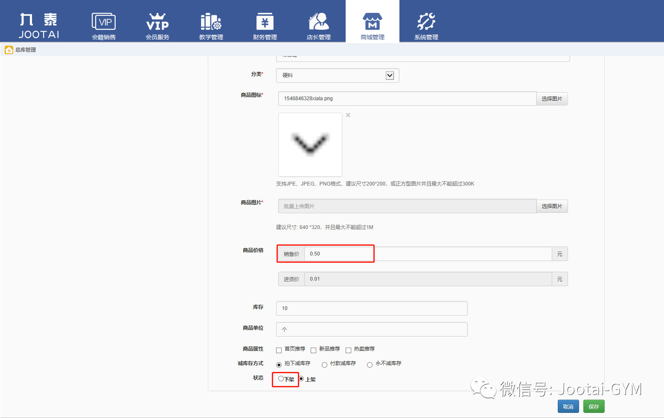664x418 pixels.
Task: Open the 系统管理 wrench icon
Action: click(x=426, y=21)
